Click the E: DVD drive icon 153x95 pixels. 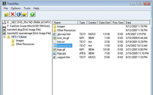click(4, 22)
